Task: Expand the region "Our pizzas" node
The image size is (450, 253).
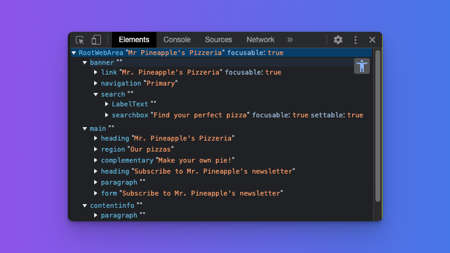Action: [x=96, y=149]
